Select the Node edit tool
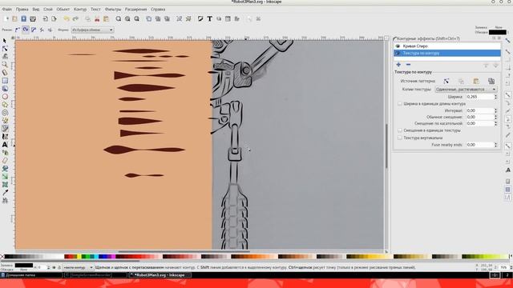Viewport: 513px width, 288px height. (x=5, y=49)
